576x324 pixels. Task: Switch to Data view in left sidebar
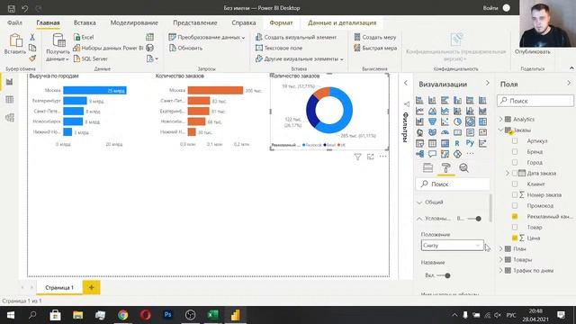[10, 100]
